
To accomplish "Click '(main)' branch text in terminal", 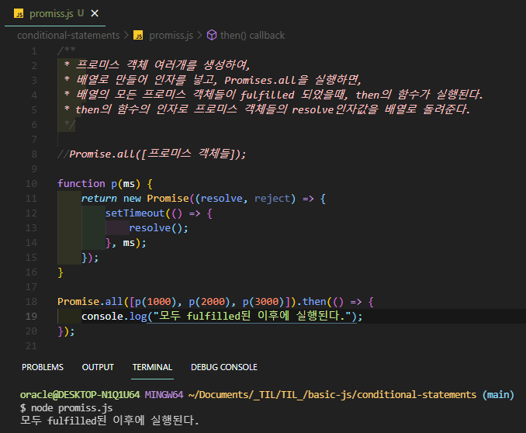I will (498, 394).
